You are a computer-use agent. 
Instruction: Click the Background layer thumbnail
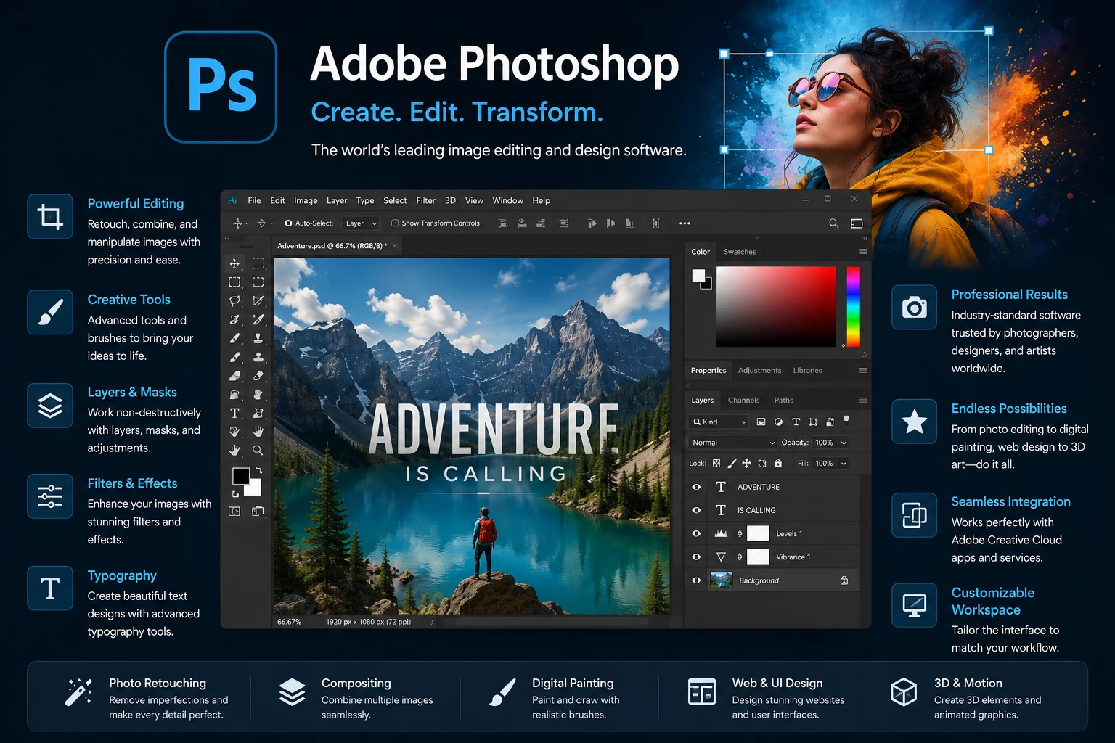coord(721,580)
